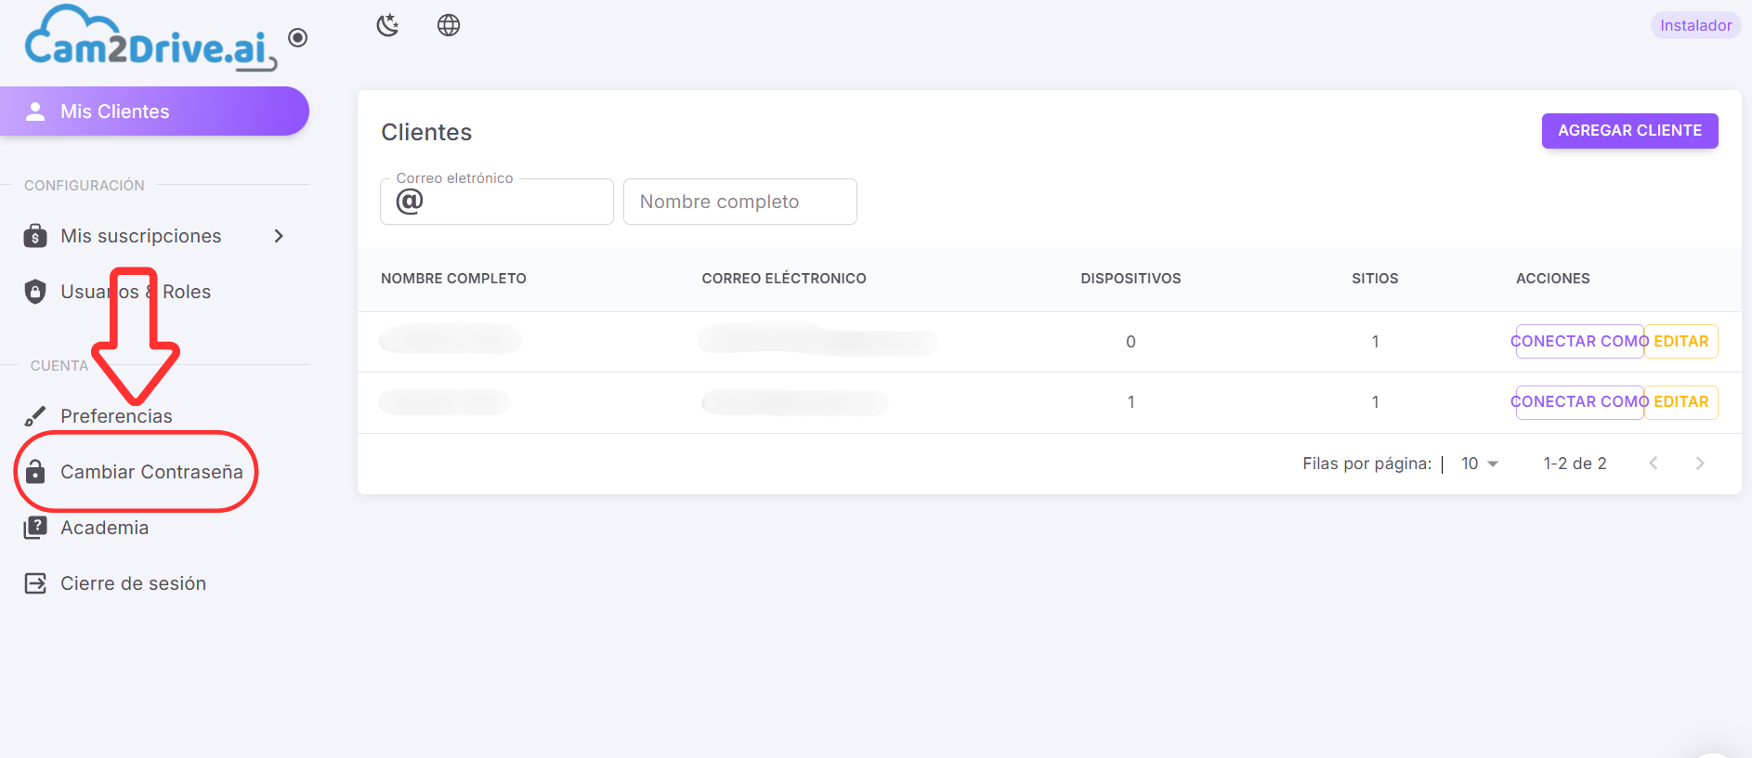Open rows per page dropdown
1752x758 pixels.
tap(1480, 464)
